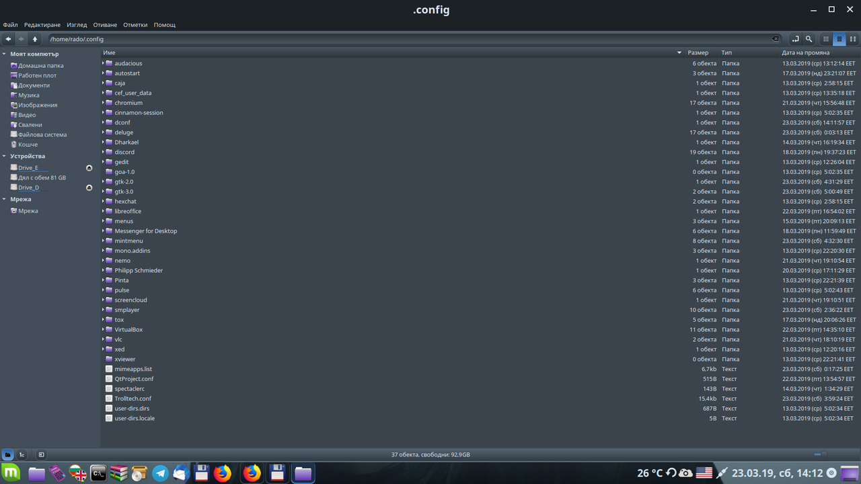Open the Изглед menu
Viewport: 861px width, 484px height.
(77, 25)
